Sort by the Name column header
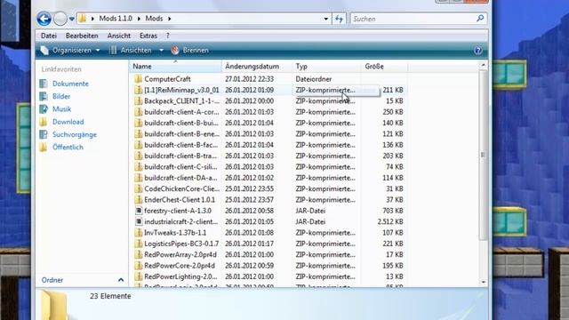Viewport: 569px width, 320px height. 175,67
